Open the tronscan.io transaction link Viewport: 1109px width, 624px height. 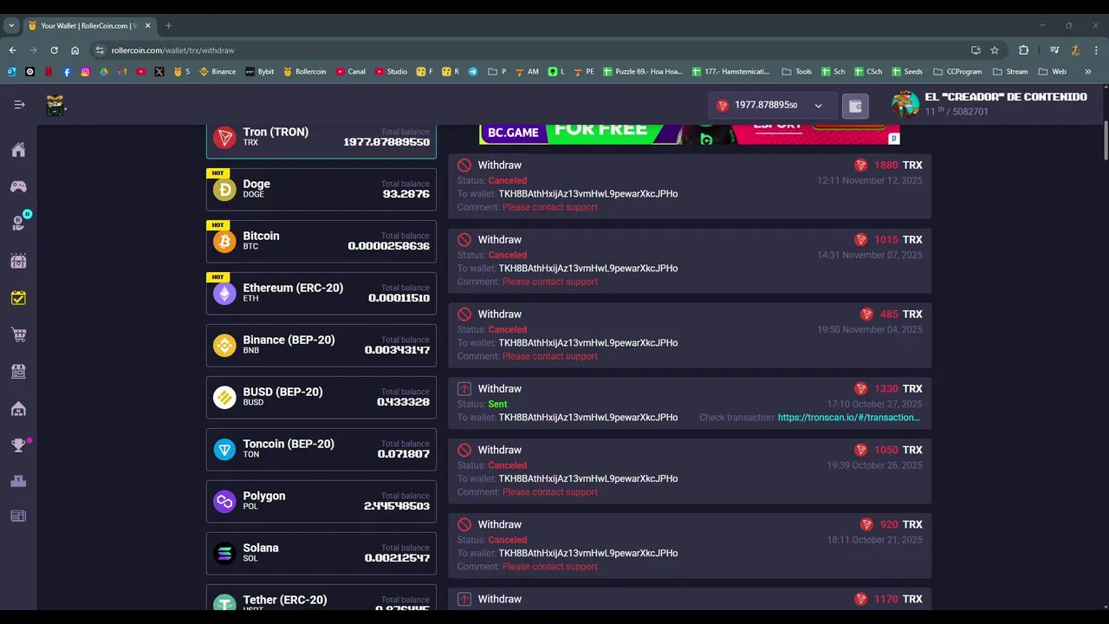[x=849, y=418]
